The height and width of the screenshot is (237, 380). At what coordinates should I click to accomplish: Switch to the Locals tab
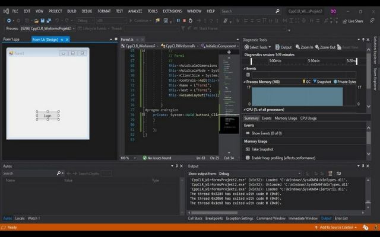pos(20,219)
